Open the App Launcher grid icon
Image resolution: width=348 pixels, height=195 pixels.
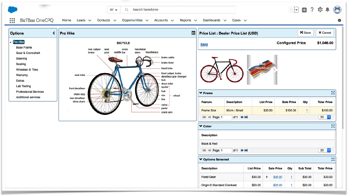12,20
